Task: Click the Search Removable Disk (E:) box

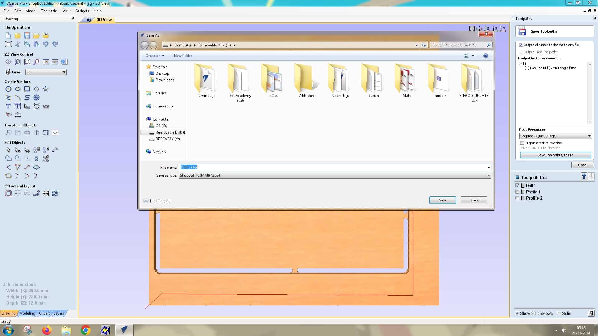Action: point(461,45)
